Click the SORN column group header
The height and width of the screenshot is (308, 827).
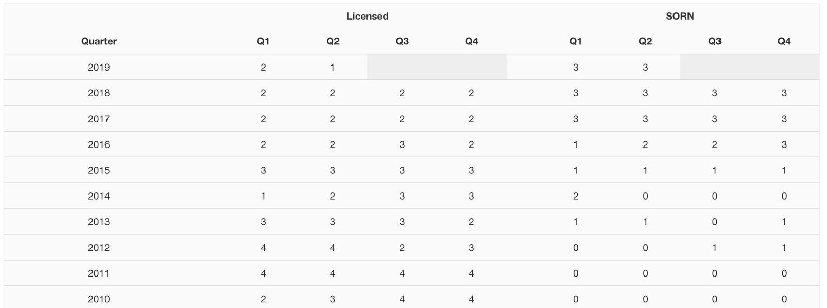coord(680,16)
